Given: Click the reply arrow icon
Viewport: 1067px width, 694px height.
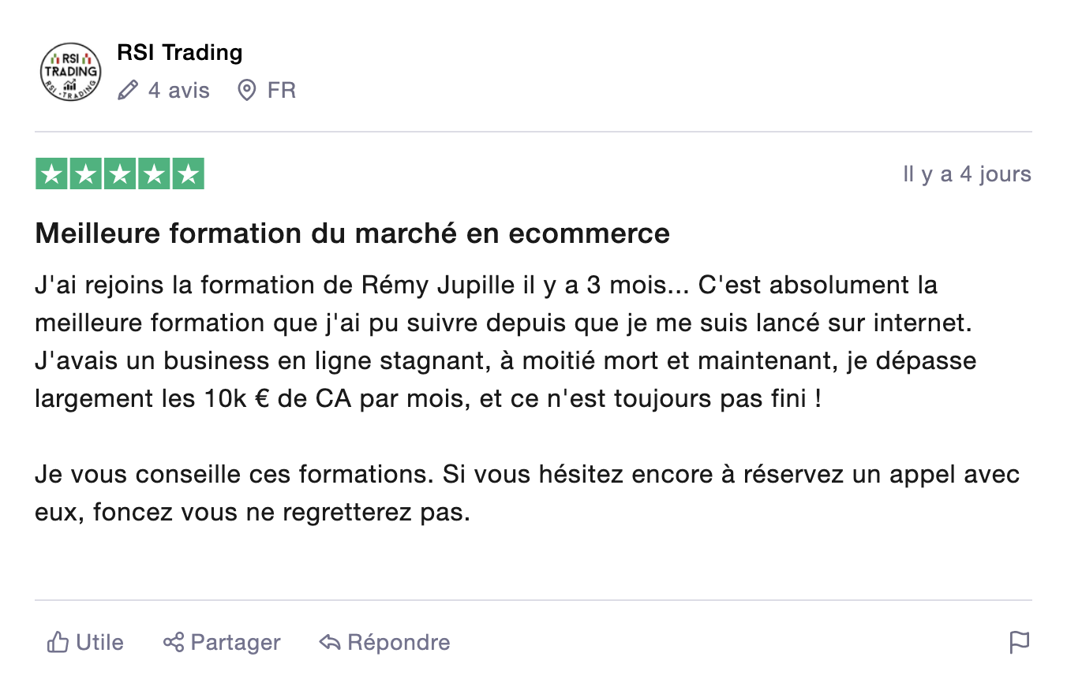Looking at the screenshot, I should tap(329, 643).
